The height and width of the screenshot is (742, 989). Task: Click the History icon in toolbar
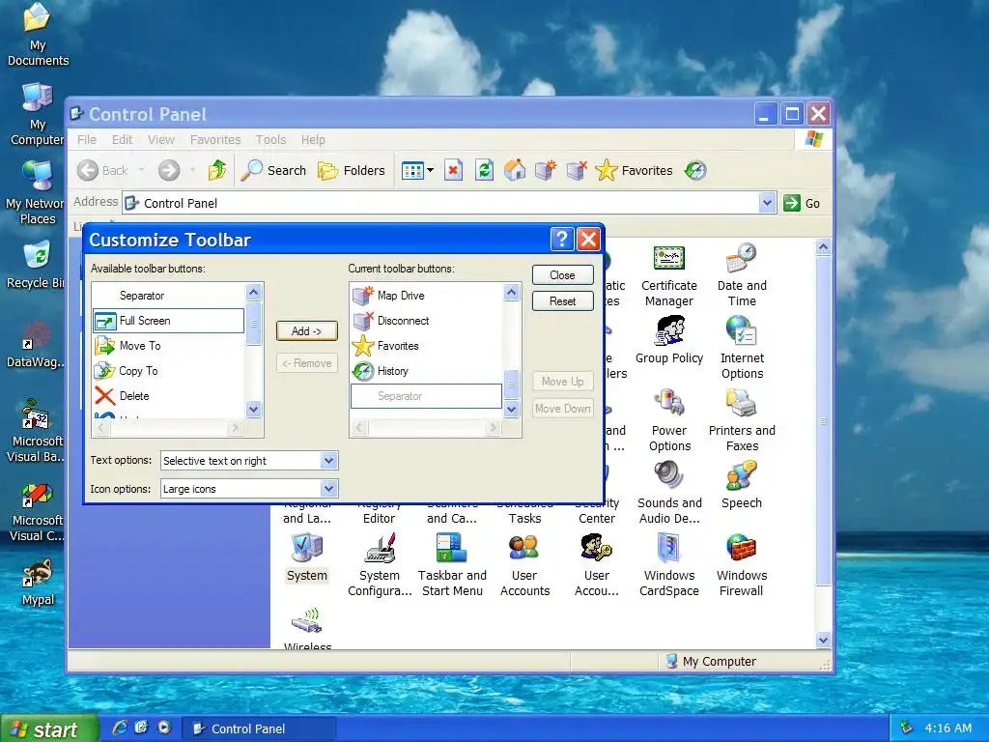pyautogui.click(x=695, y=170)
